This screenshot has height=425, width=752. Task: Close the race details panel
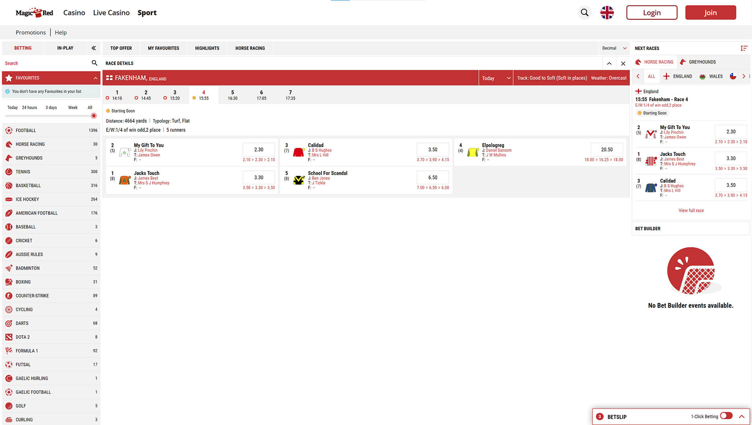pos(623,63)
